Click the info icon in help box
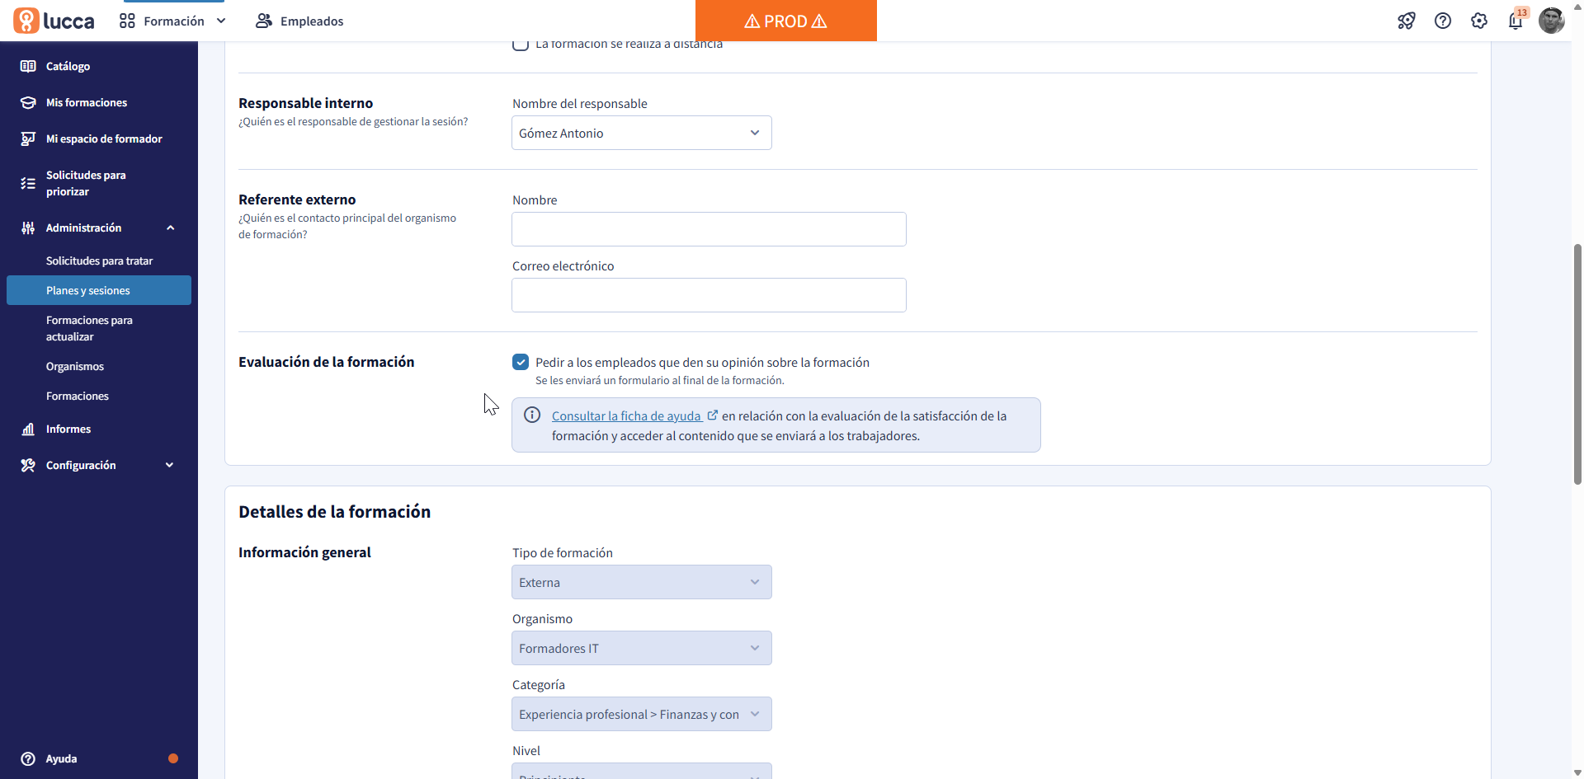The width and height of the screenshot is (1584, 779). click(533, 415)
